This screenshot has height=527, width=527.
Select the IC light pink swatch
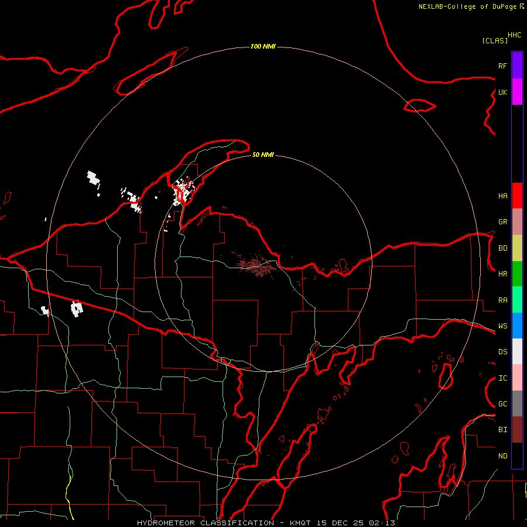click(517, 378)
